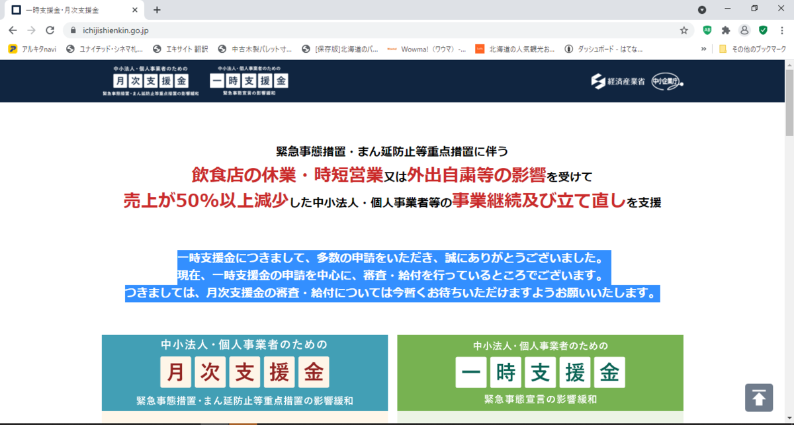Image resolution: width=794 pixels, height=425 pixels.
Task: Click the 一時支援金 logo in header
Action: [x=249, y=81]
